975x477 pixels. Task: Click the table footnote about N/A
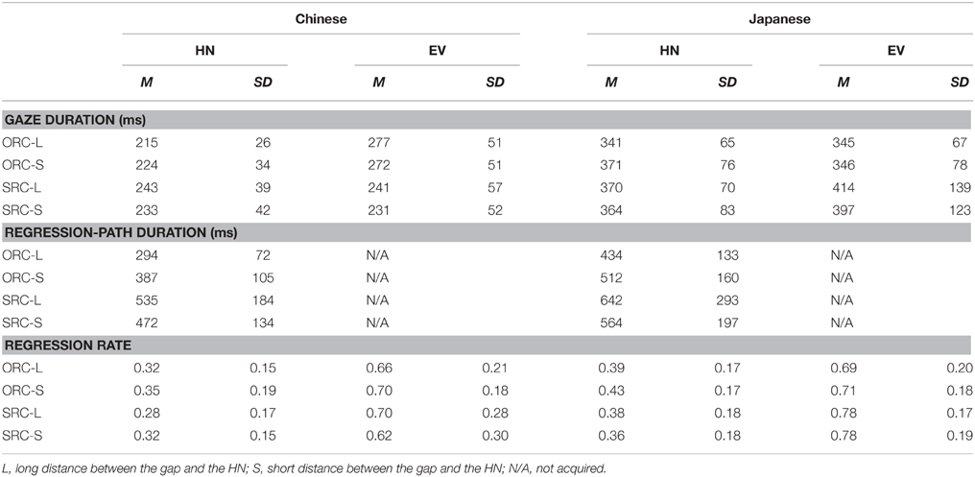tap(305, 467)
